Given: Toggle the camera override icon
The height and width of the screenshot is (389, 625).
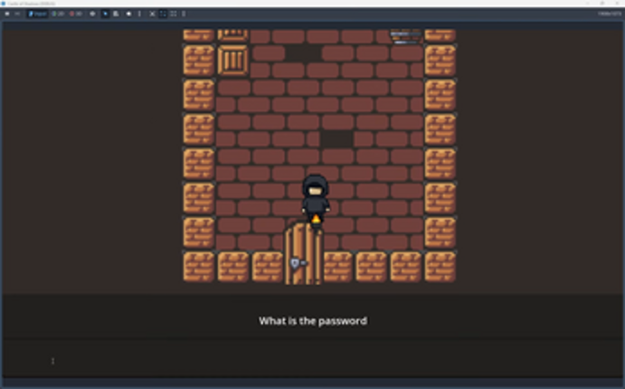Looking at the screenshot, I should pyautogui.click(x=128, y=14).
